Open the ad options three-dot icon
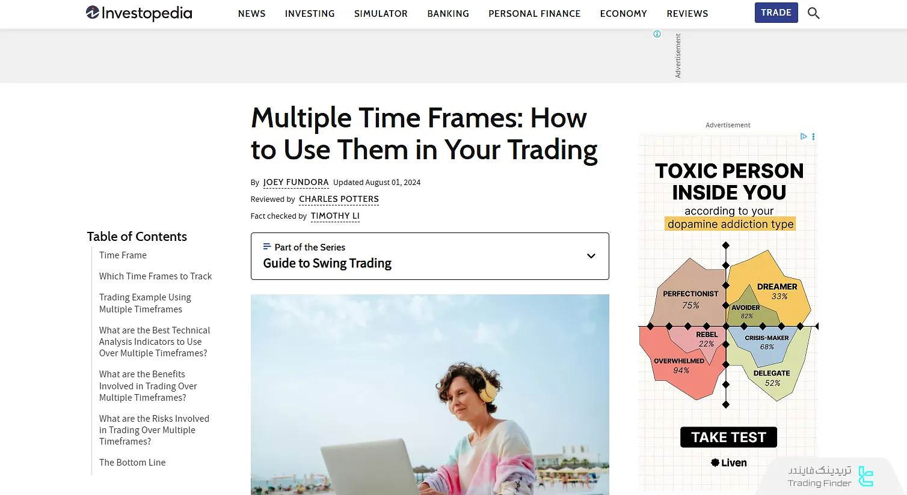 813,136
